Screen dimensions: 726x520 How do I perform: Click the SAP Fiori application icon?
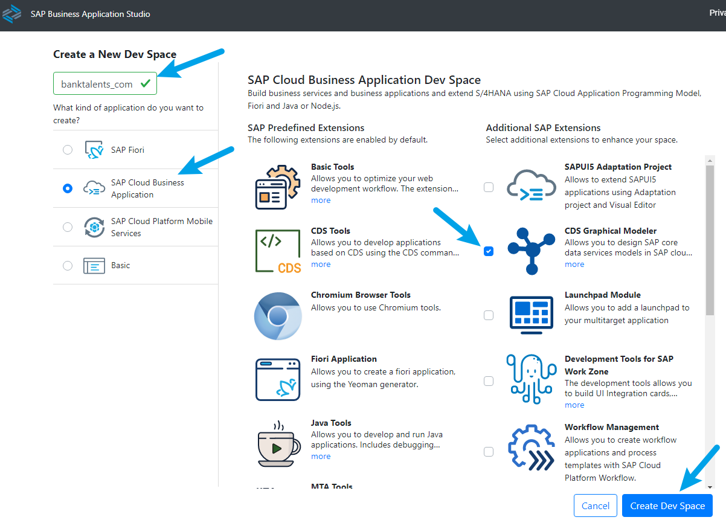pos(95,150)
